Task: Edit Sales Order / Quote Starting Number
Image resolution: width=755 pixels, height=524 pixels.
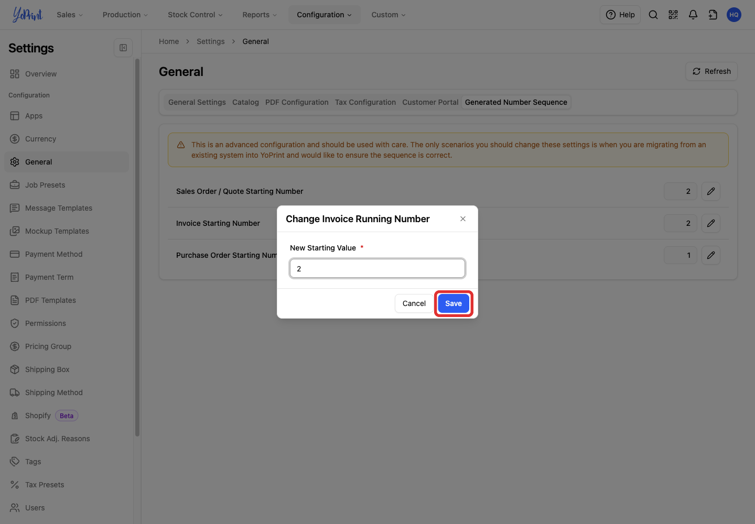Action: click(x=711, y=191)
